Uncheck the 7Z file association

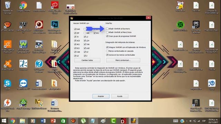[75, 37]
